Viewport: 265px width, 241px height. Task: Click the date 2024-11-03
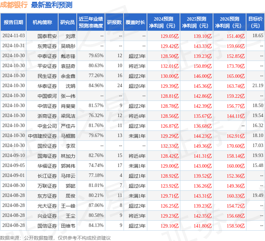pyautogui.click(x=13, y=36)
